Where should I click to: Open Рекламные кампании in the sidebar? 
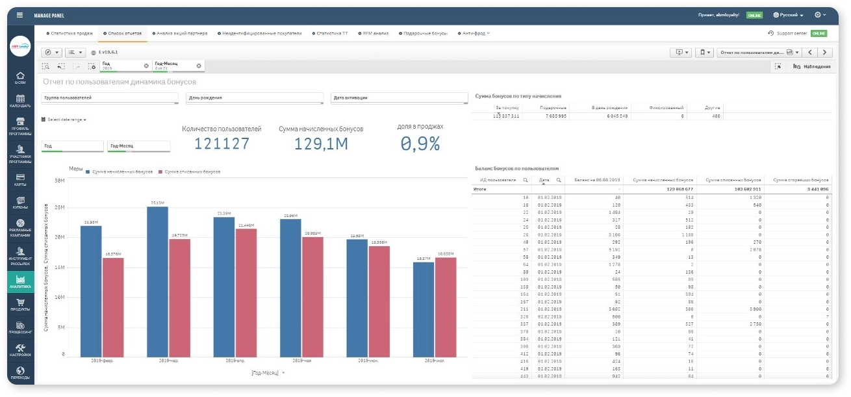(20, 229)
